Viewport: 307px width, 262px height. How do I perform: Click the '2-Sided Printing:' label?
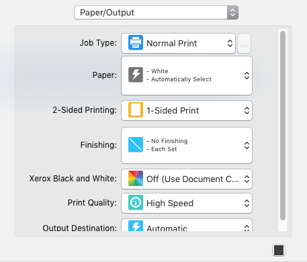point(85,110)
